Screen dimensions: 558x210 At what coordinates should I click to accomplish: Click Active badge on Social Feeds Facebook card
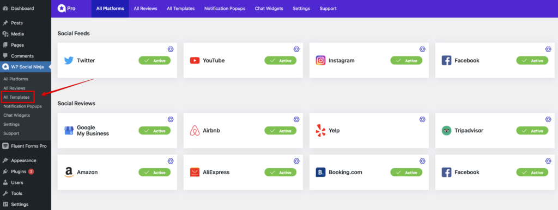pyautogui.click(x=532, y=61)
